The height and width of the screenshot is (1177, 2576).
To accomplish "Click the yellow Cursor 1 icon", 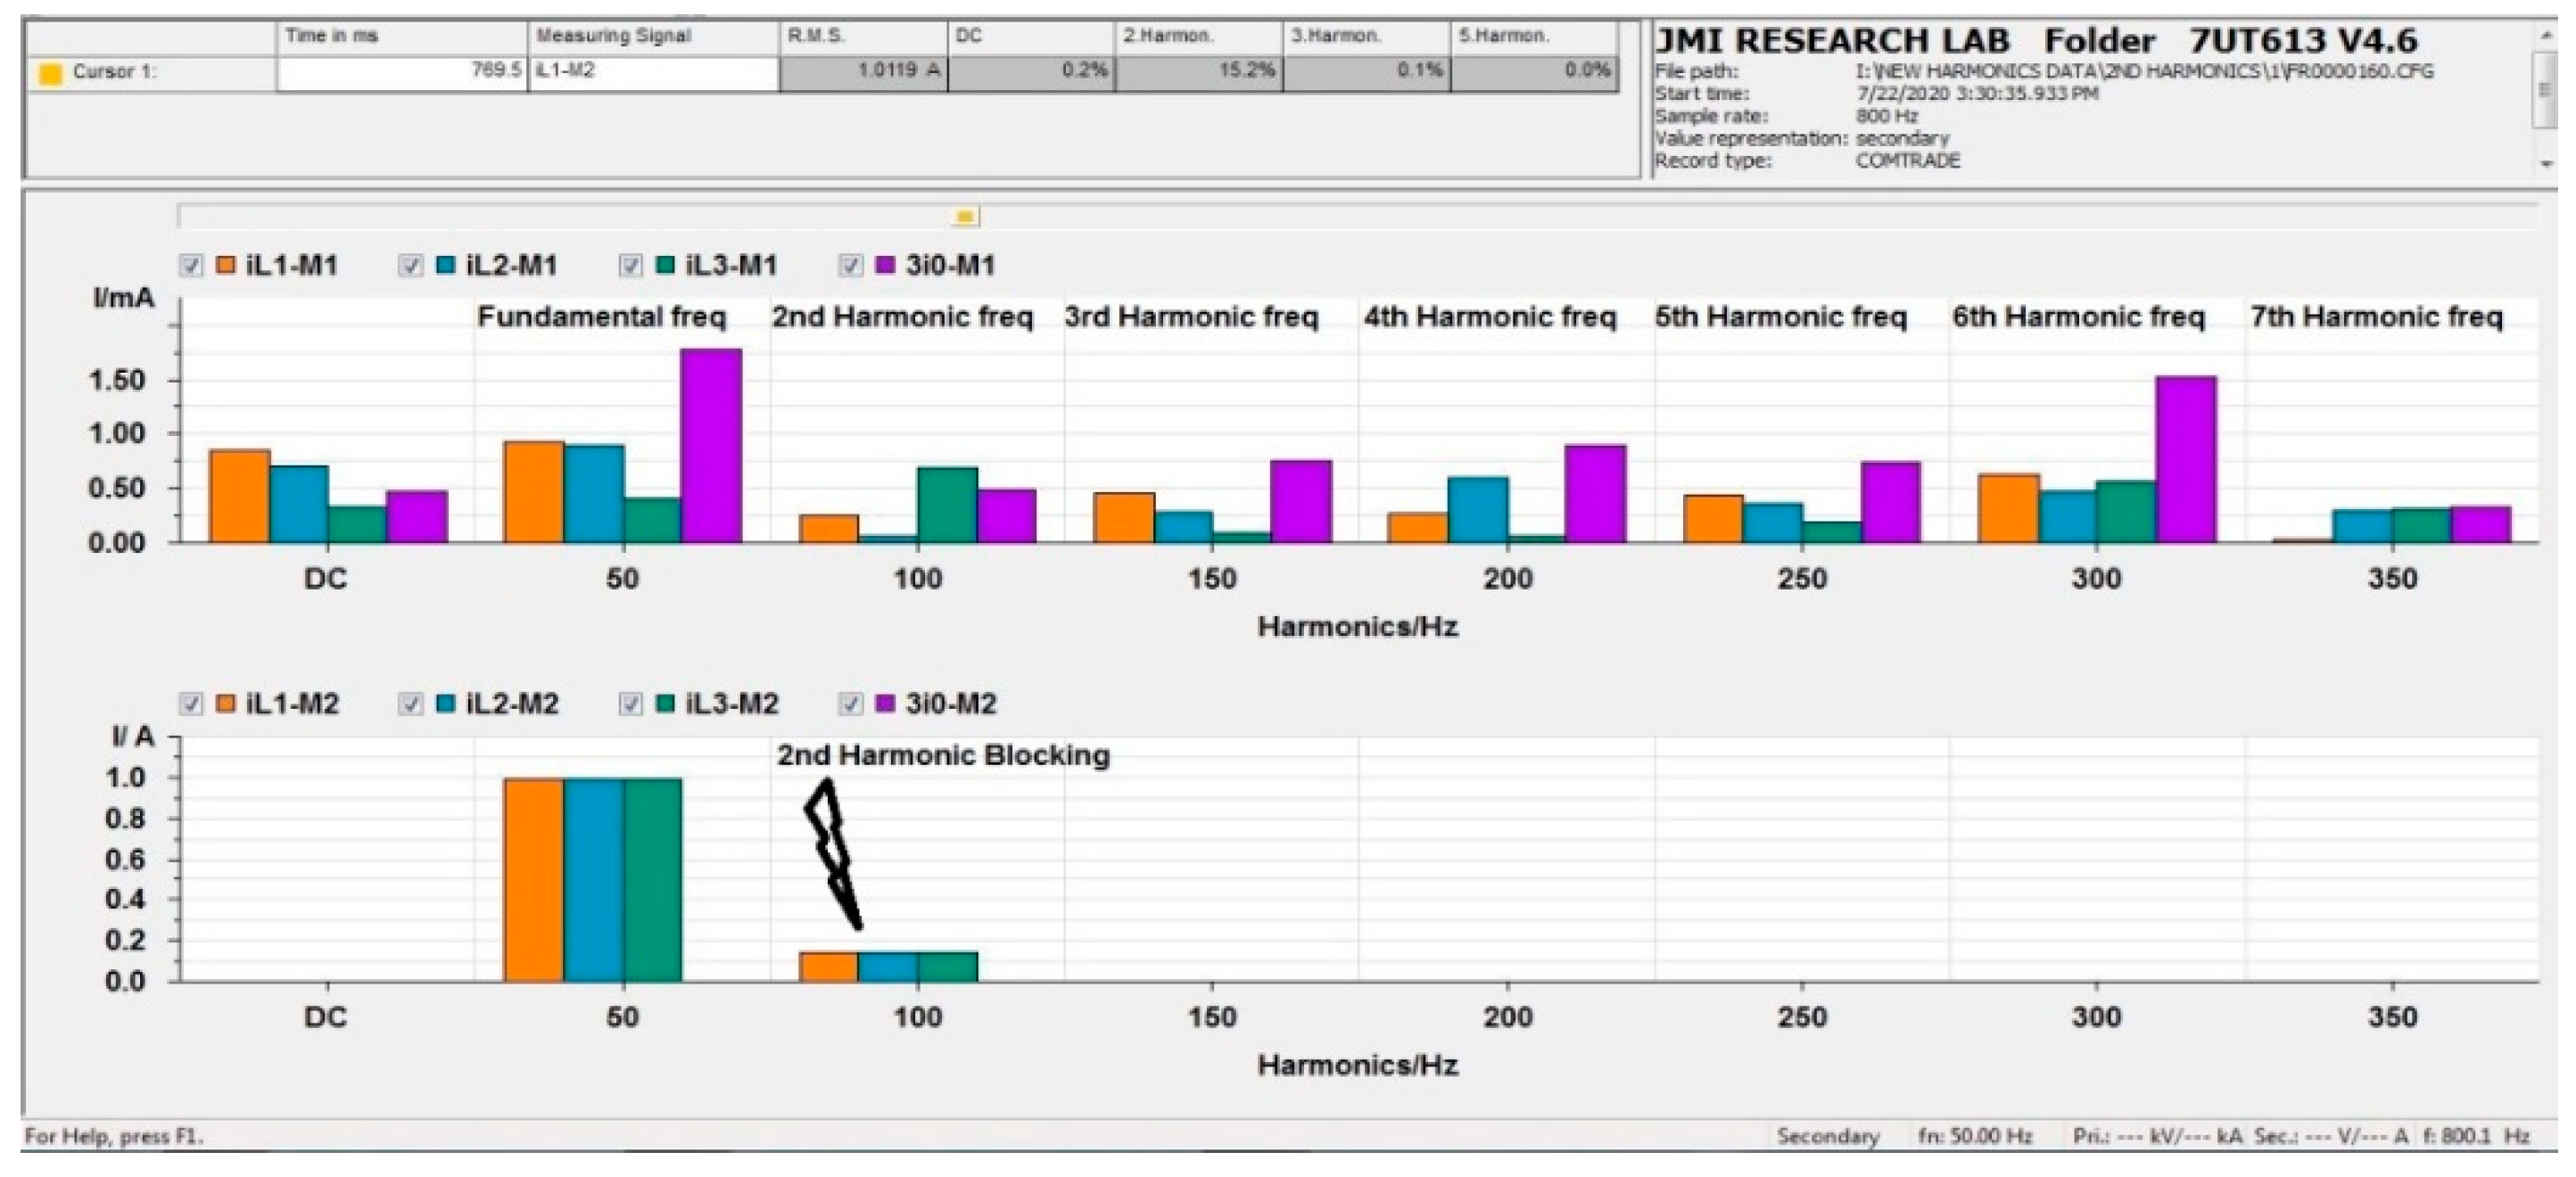I will click(x=49, y=74).
